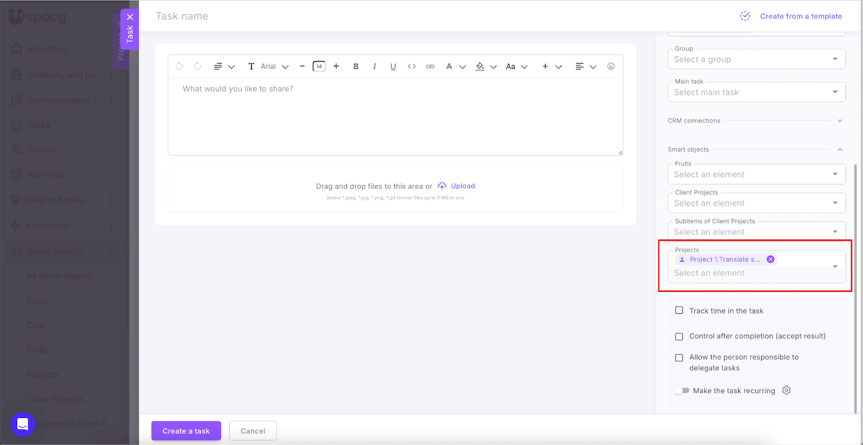
Task: Open All smart objects in sidebar
Action: [59, 276]
